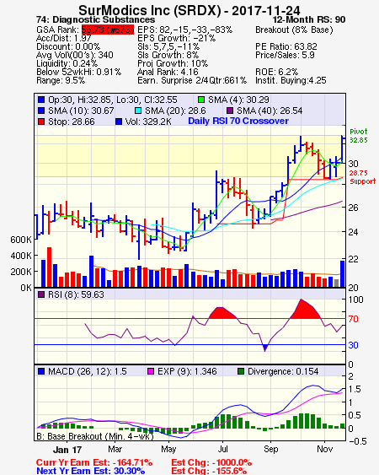
Task: Click the Price/Sales: 5.9 value
Action: (x=285, y=55)
